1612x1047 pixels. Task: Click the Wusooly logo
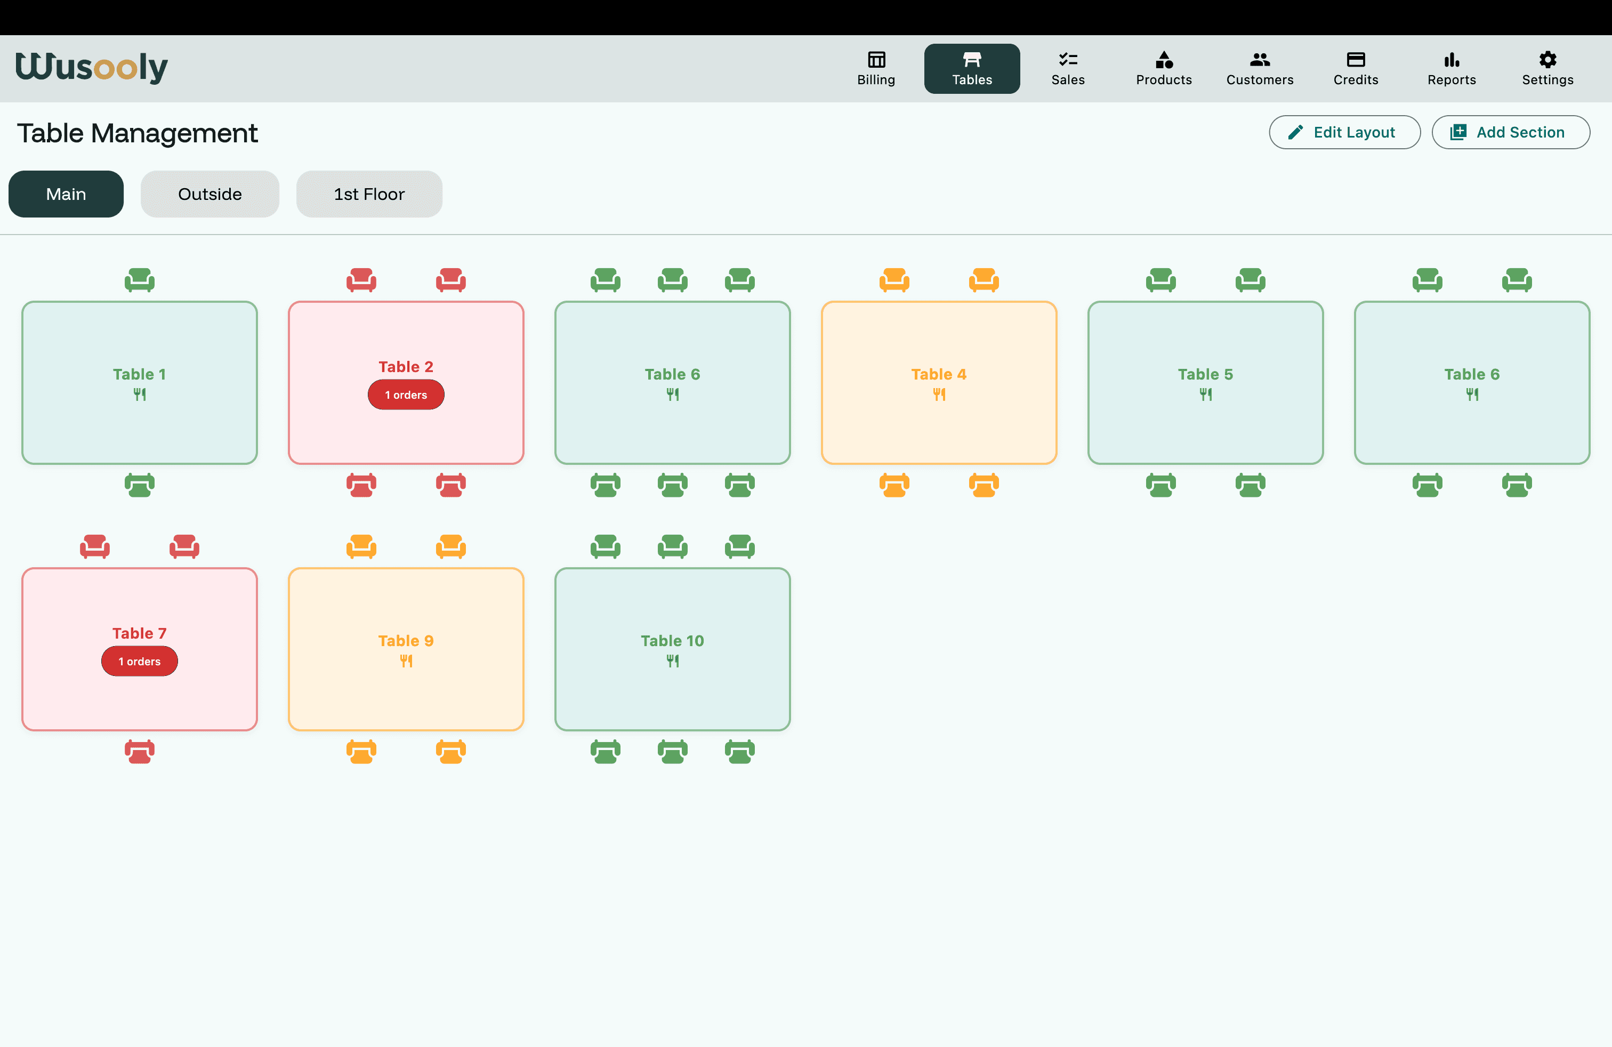click(x=92, y=68)
